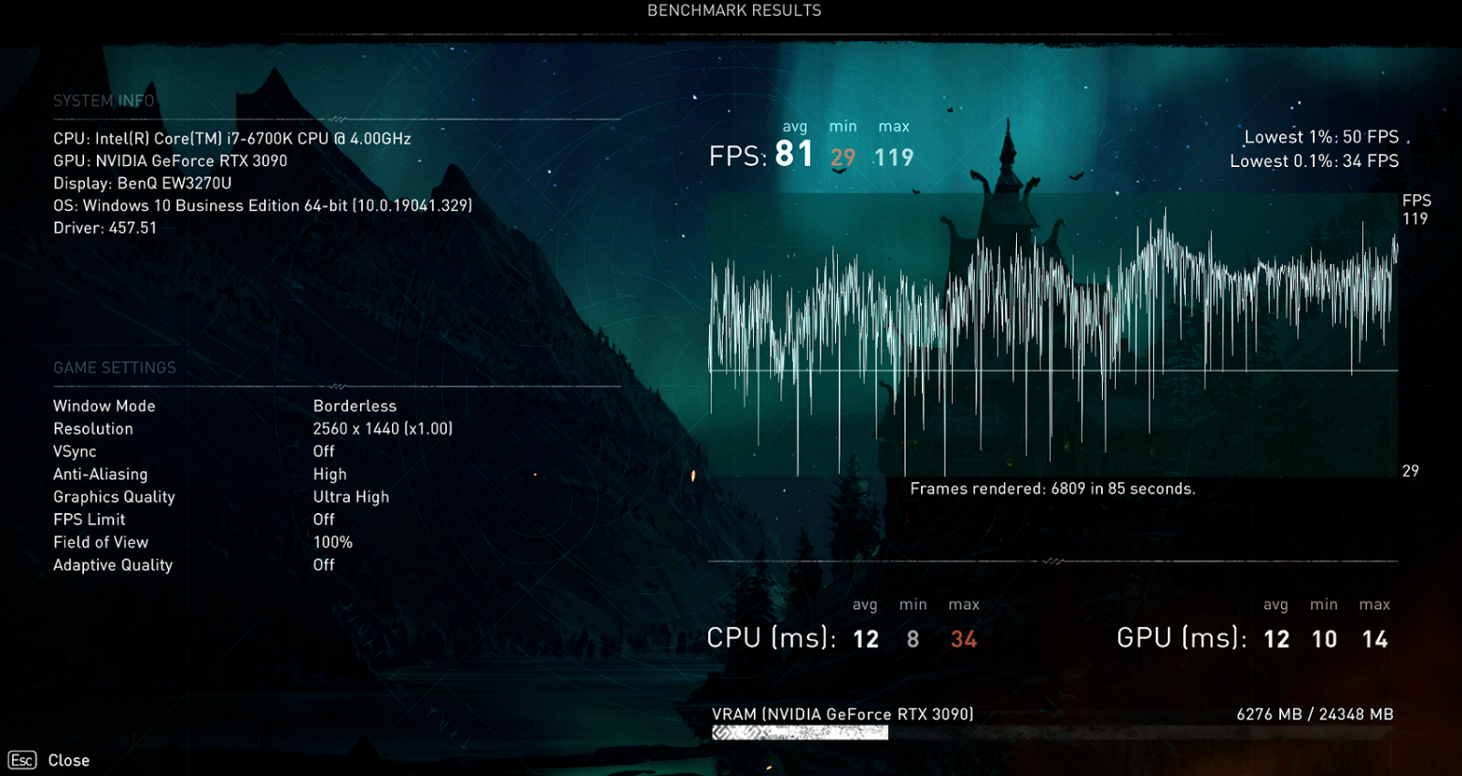Screen dimensions: 1462x776
Task: Click the GPU minimum value 10
Action: (x=1325, y=640)
